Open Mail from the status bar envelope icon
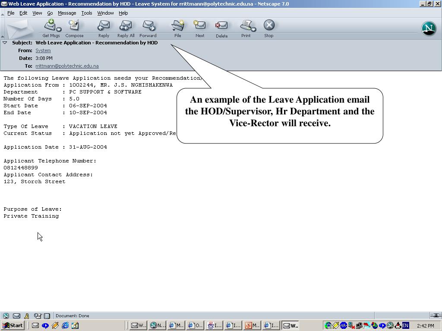This screenshot has width=442, height=331. [17, 316]
